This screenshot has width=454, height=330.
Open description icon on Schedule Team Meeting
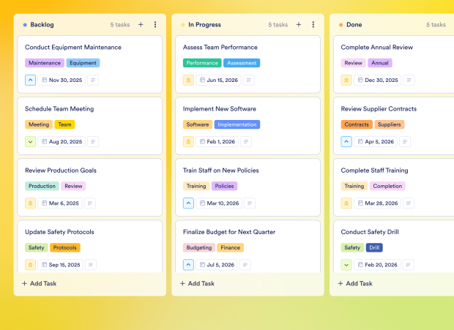click(x=93, y=142)
